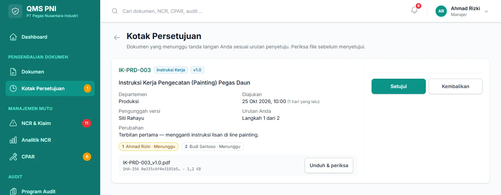Expand the Ahmad Rizki account chevron
The image size is (501, 195).
(x=486, y=11)
